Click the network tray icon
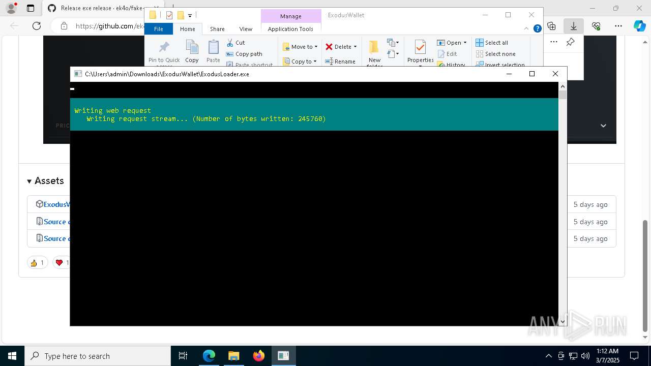 tap(573, 356)
